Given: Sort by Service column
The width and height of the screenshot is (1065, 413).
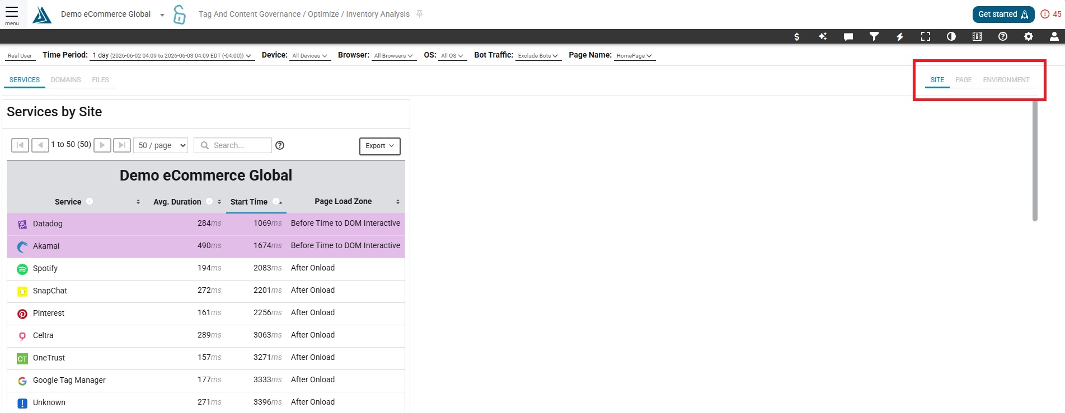Looking at the screenshot, I should 138,202.
